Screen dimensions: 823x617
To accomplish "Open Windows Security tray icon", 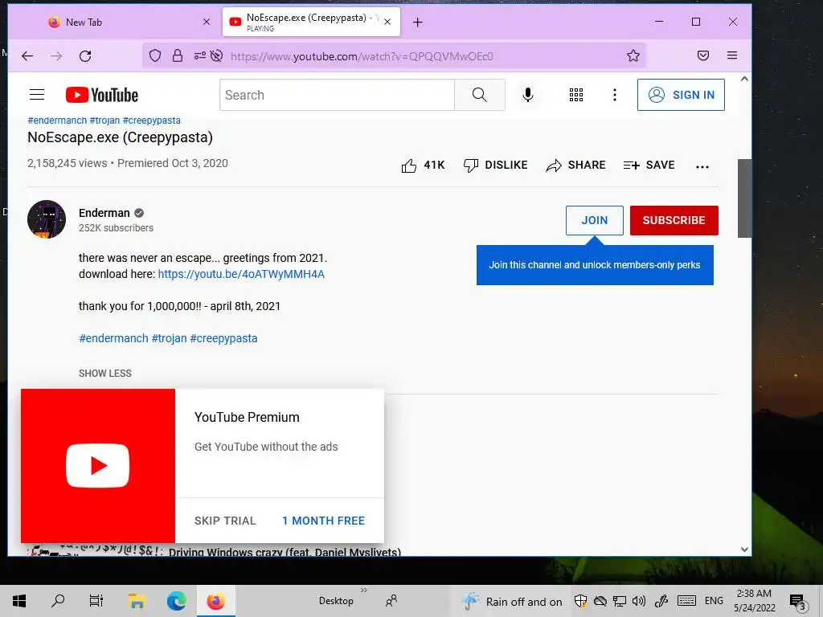I will coord(580,601).
